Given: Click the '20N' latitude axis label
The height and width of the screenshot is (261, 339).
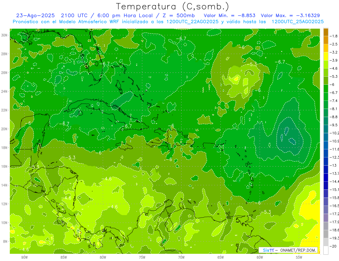Looking at the screenshot, I should pos(4,129).
